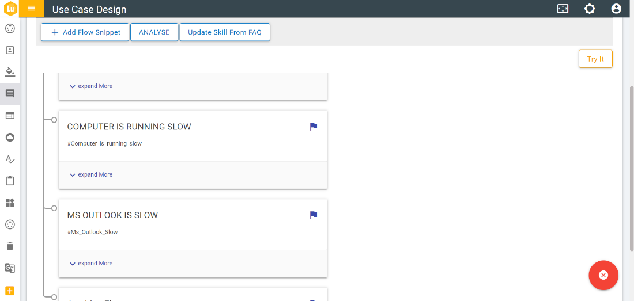The image size is (634, 301).
Task: Open settings gear in top bar
Action: coord(589,9)
